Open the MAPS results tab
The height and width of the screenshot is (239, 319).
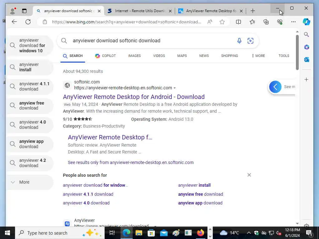pyautogui.click(x=182, y=56)
